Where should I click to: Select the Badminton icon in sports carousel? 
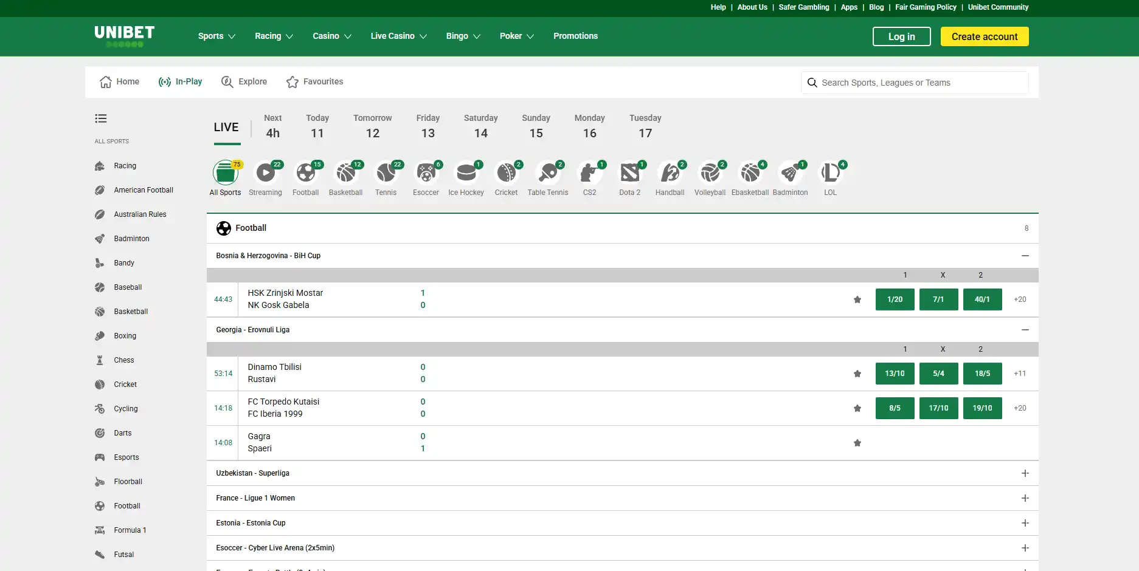[791, 173]
